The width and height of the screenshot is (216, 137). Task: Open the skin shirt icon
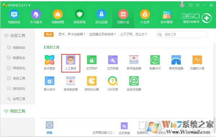pos(191,5)
